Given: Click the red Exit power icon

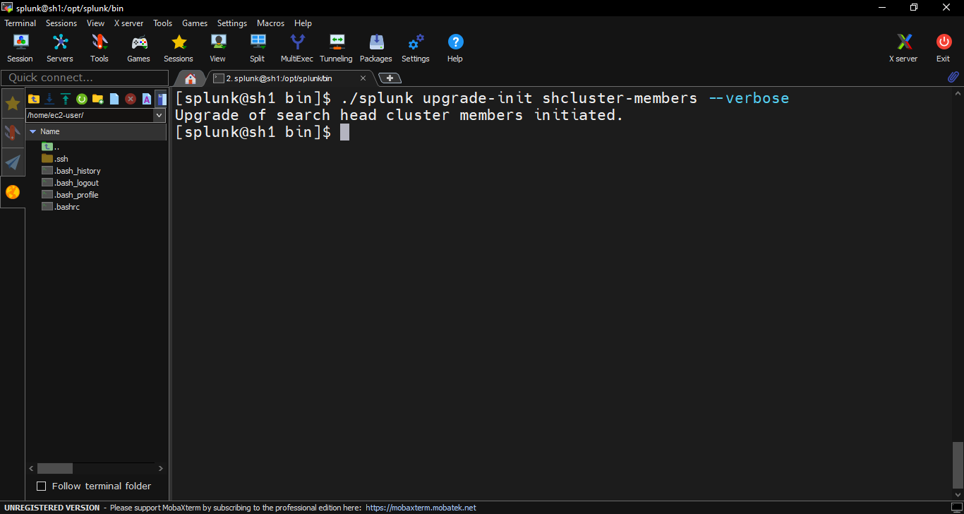Looking at the screenshot, I should [x=944, y=48].
